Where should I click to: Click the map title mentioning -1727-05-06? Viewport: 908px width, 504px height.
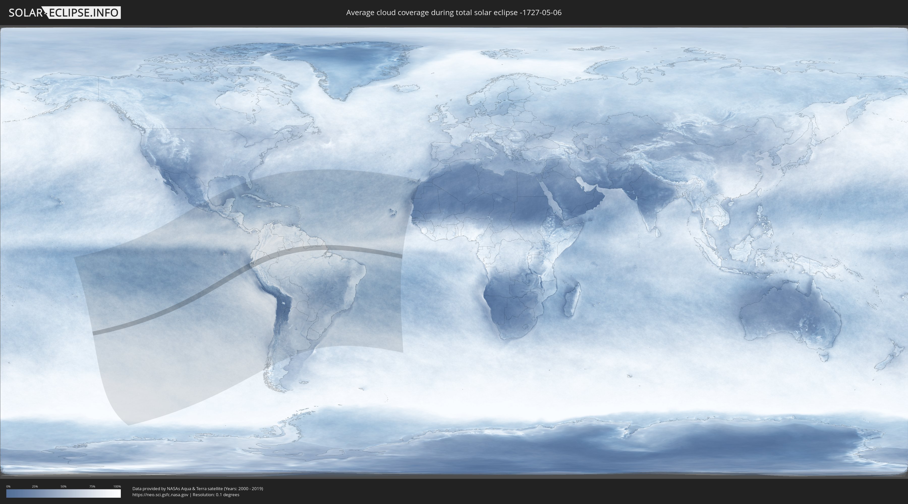pos(454,13)
